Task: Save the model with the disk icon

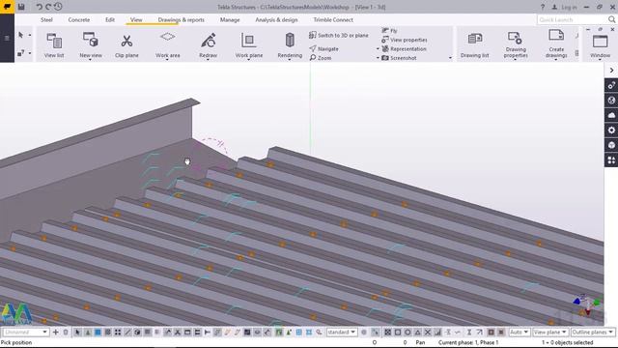Action: (x=21, y=7)
